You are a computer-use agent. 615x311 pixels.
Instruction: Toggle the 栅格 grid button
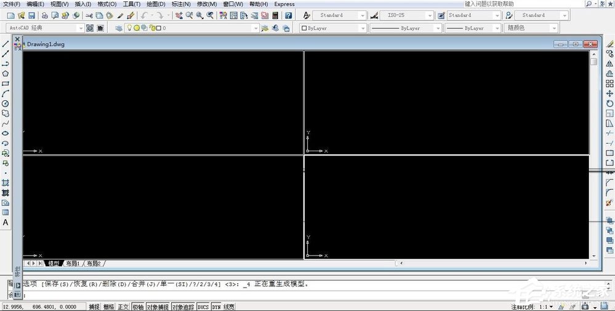[108, 307]
